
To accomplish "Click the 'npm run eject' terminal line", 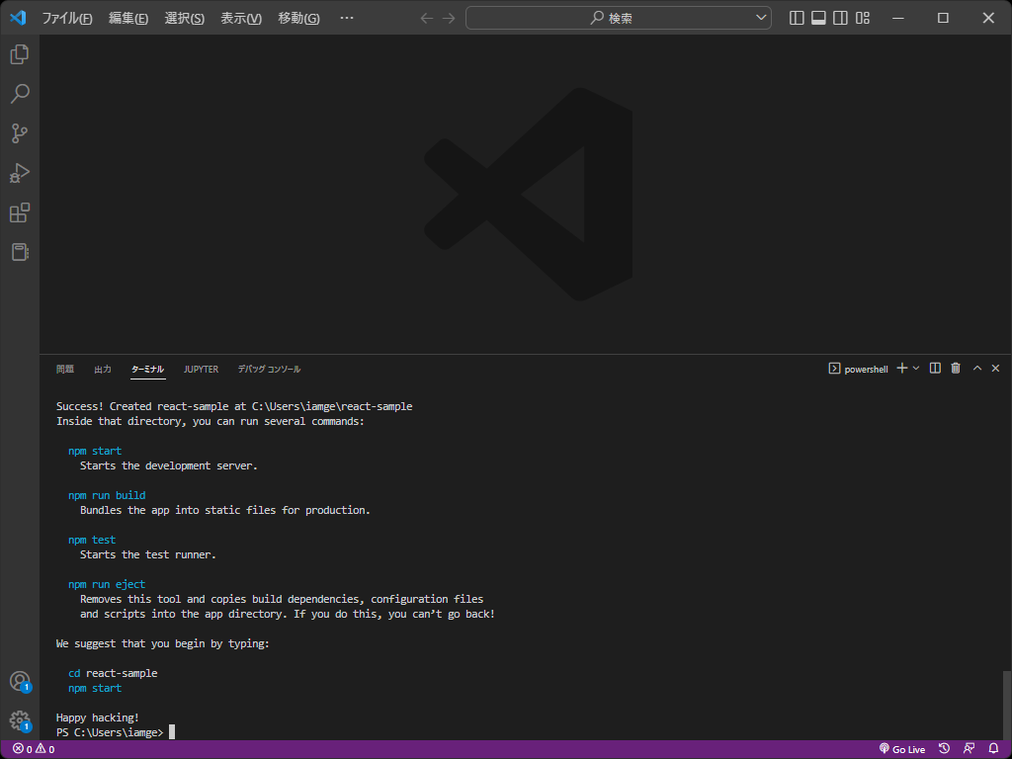I will click(x=107, y=584).
